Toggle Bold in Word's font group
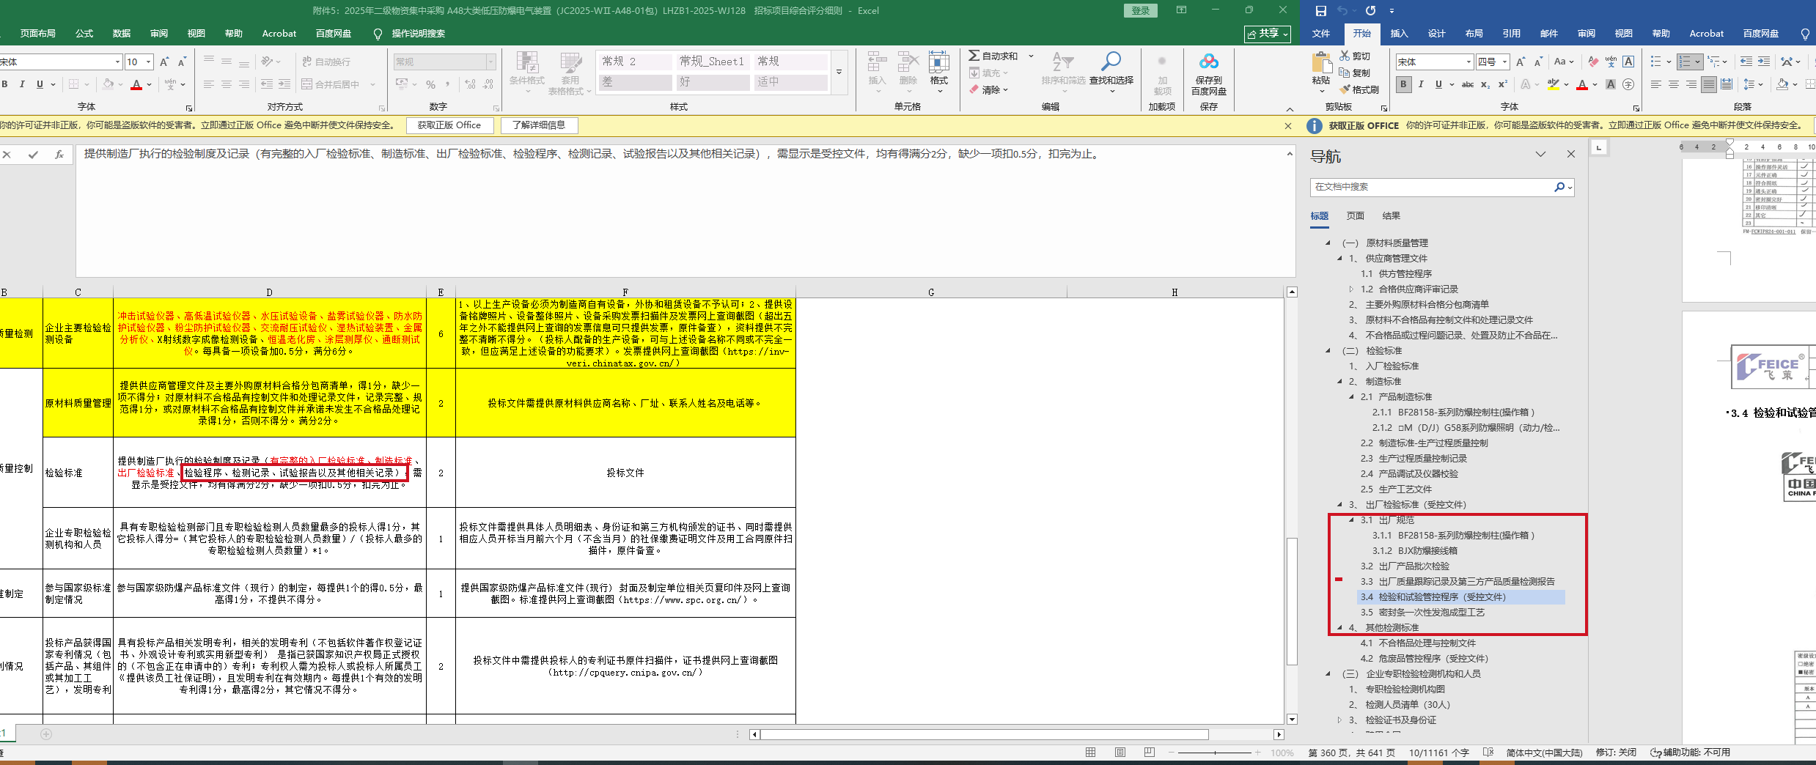The image size is (1816, 765). (1403, 84)
